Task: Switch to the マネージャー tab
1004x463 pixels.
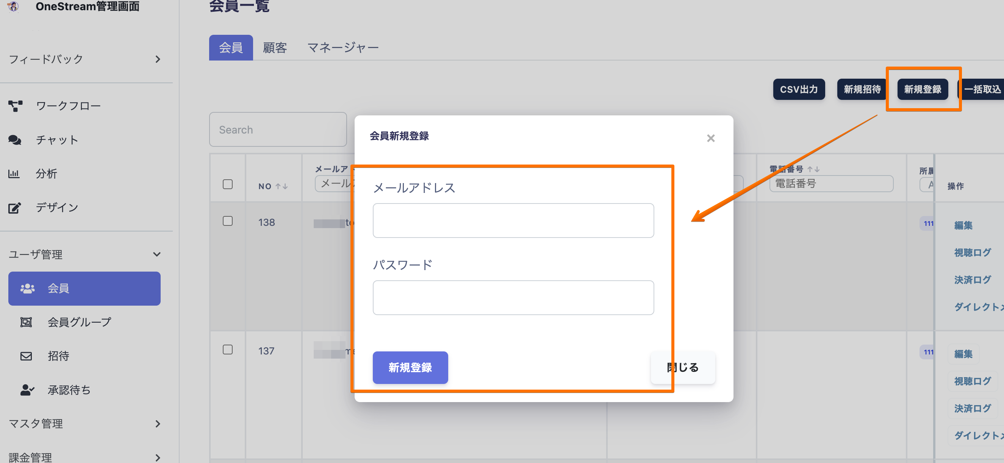Action: click(342, 48)
